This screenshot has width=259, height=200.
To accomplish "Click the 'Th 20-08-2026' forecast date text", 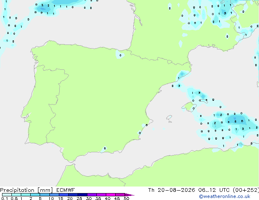I will click(x=172, y=190).
